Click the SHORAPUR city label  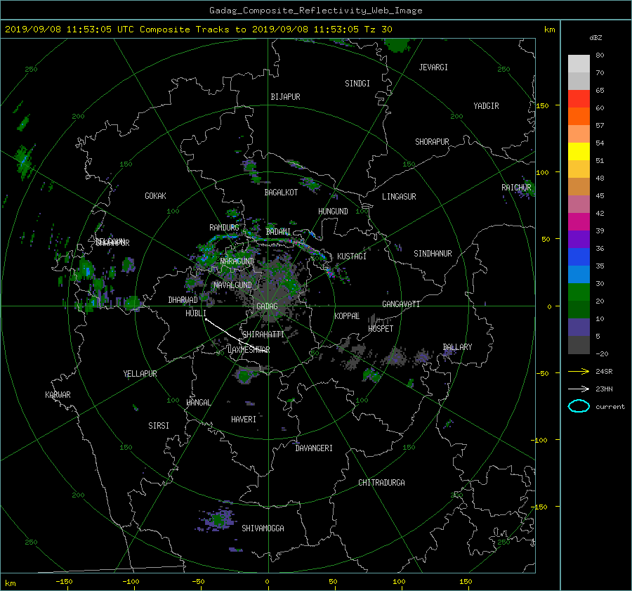(432, 142)
